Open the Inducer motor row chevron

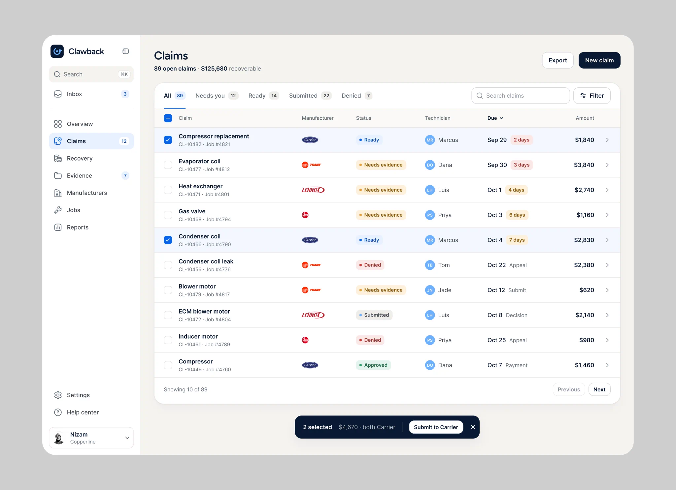(607, 340)
